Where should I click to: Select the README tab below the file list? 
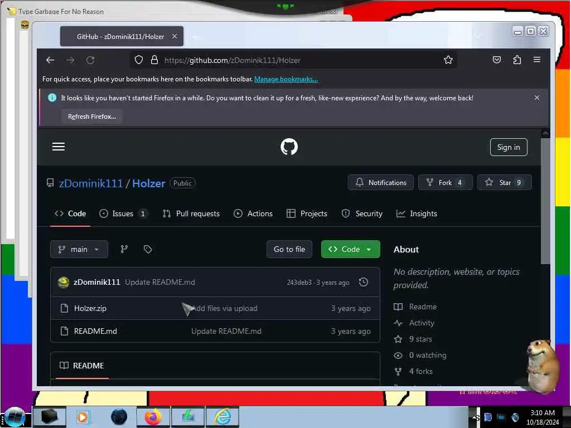pos(82,366)
